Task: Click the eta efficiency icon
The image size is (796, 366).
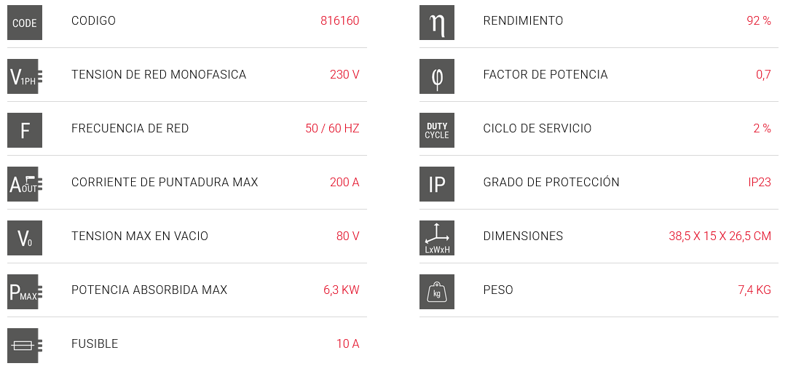Action: coord(437,23)
